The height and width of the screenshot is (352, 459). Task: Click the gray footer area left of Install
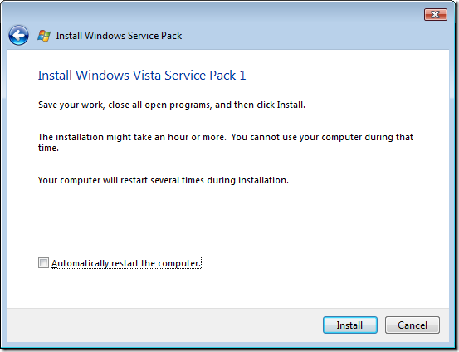(x=164, y=325)
